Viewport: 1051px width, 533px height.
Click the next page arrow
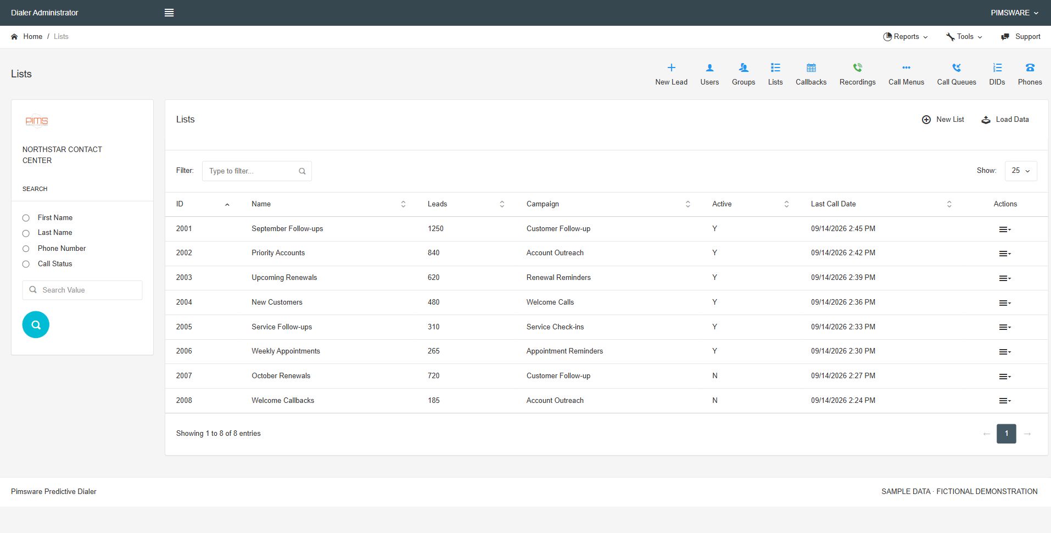point(1027,434)
